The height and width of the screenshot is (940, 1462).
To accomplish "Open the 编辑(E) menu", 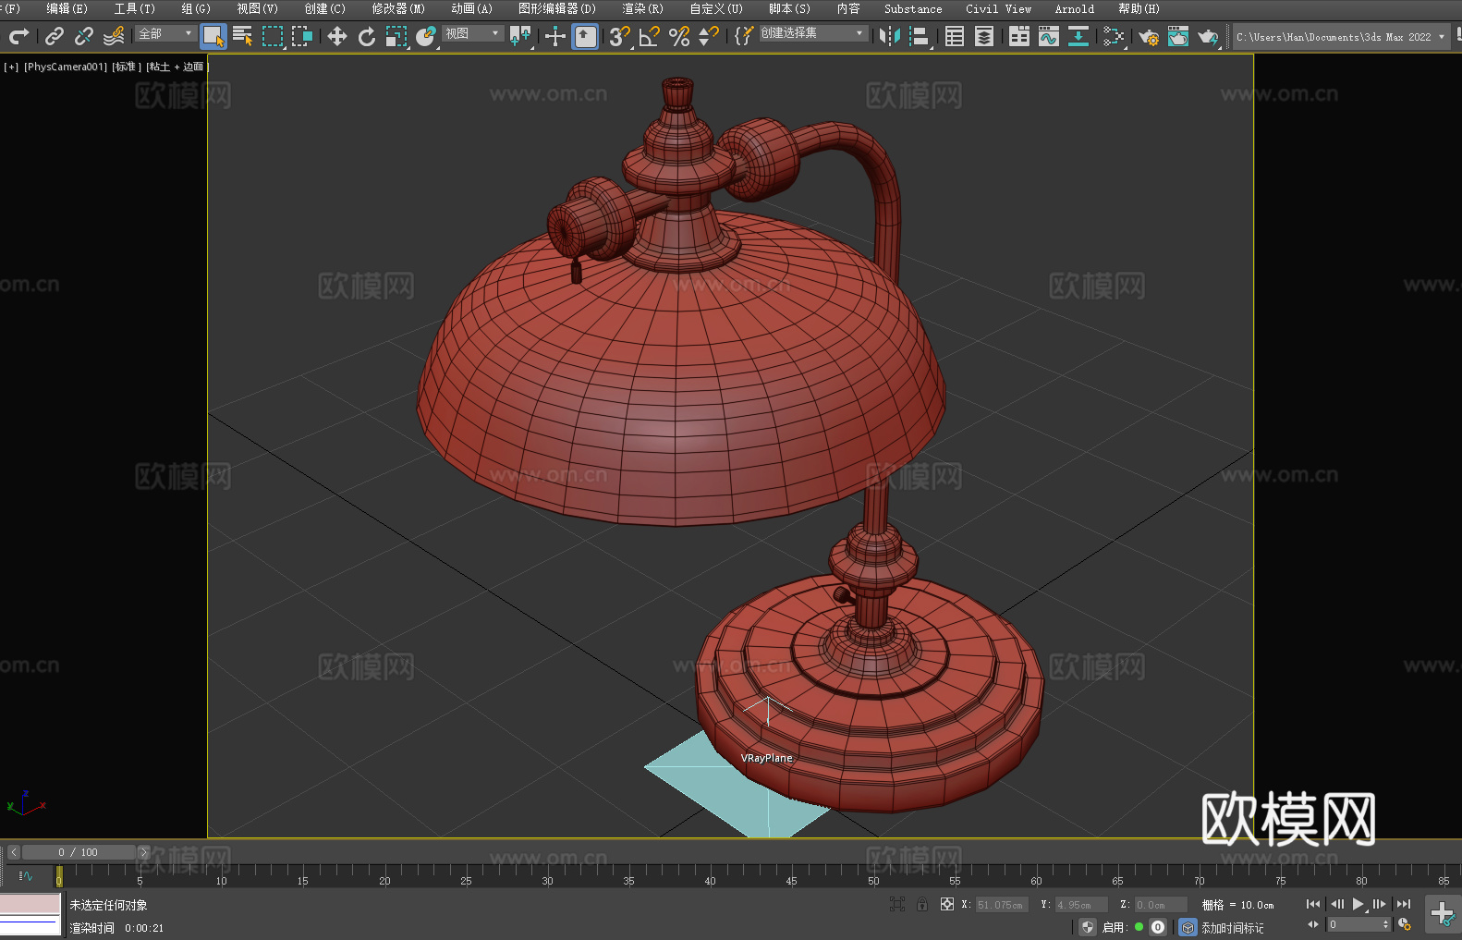I will tap(67, 8).
